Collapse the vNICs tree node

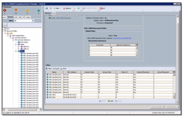point(16,51)
